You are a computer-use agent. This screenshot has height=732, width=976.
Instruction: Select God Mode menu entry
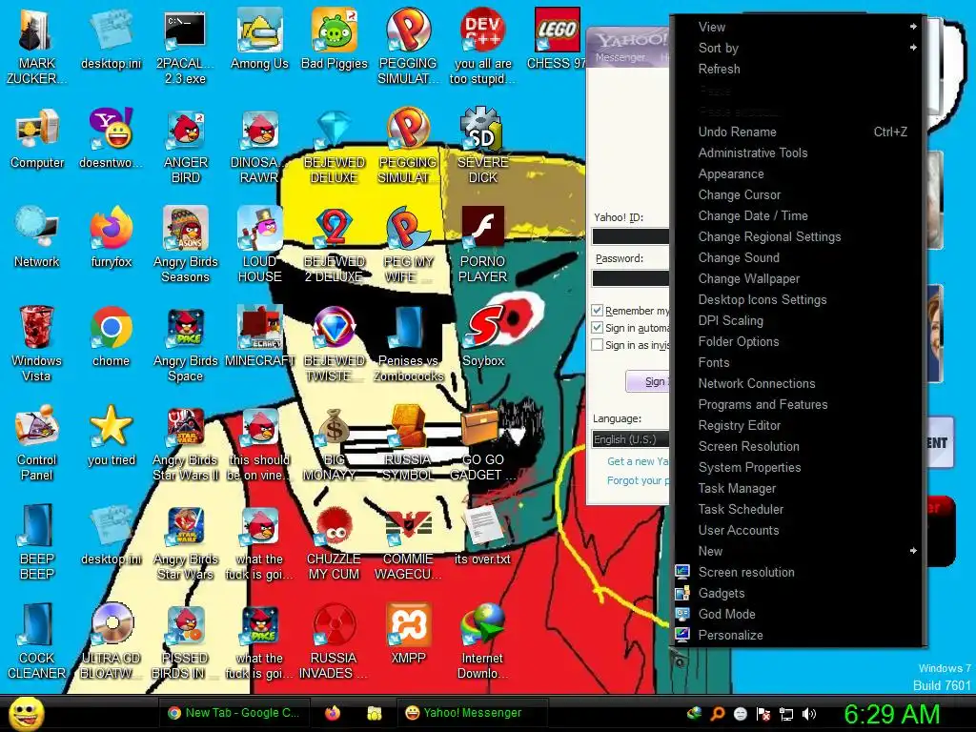pyautogui.click(x=800, y=614)
